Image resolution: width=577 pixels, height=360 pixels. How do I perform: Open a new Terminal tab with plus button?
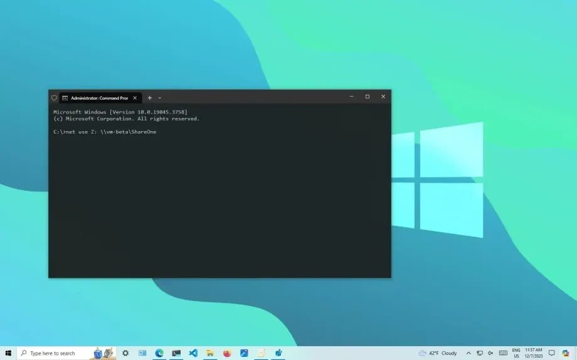[x=150, y=98]
